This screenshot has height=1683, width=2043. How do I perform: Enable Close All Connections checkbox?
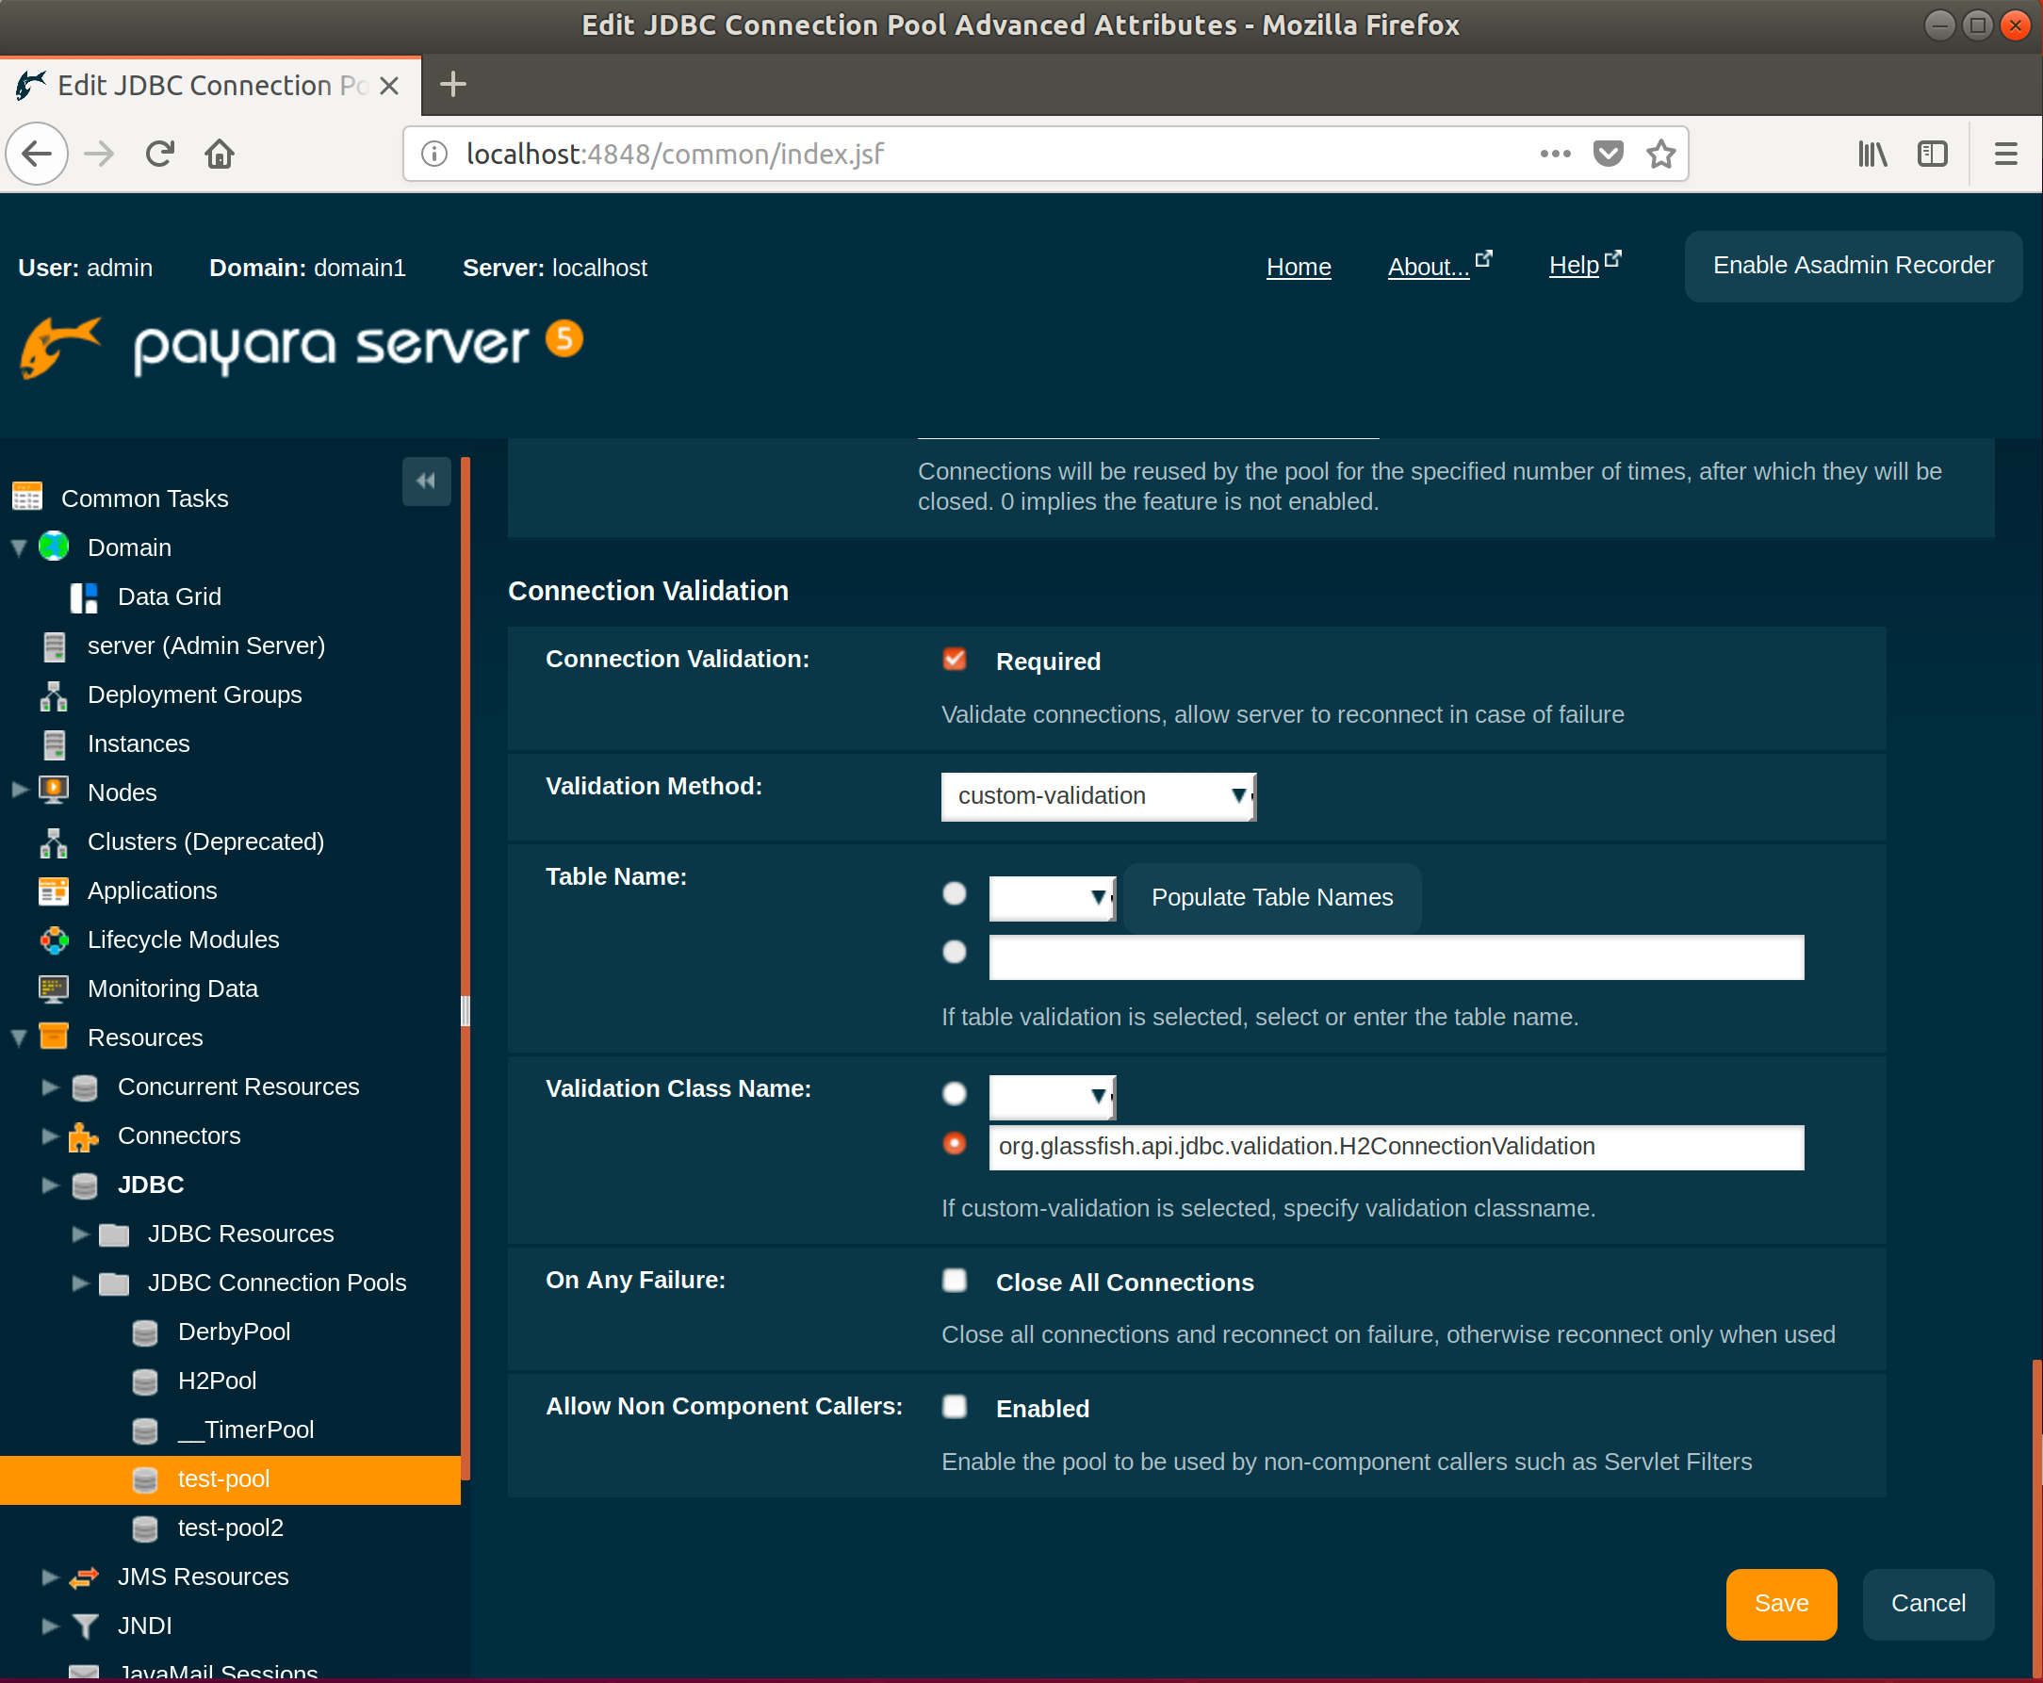point(954,1281)
